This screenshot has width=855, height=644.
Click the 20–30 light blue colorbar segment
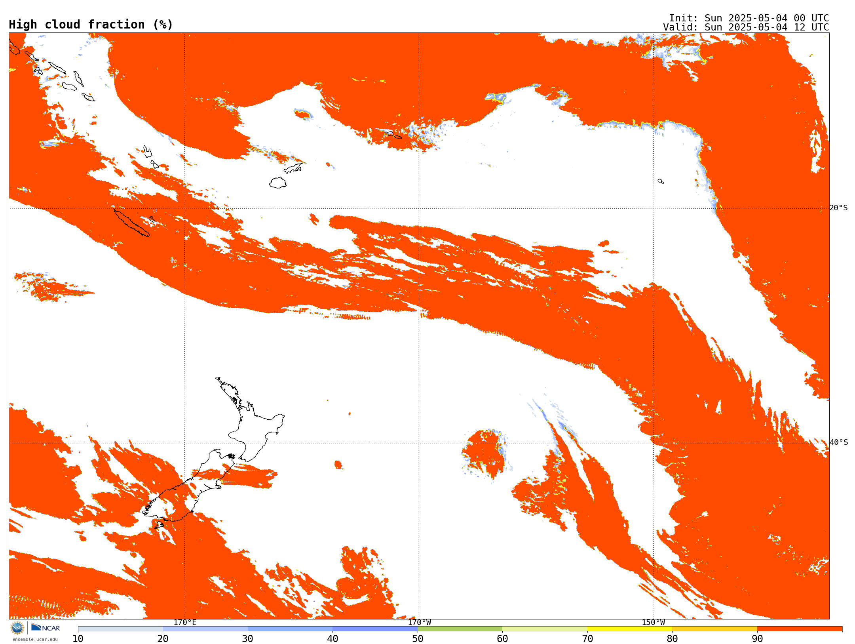pos(205,629)
